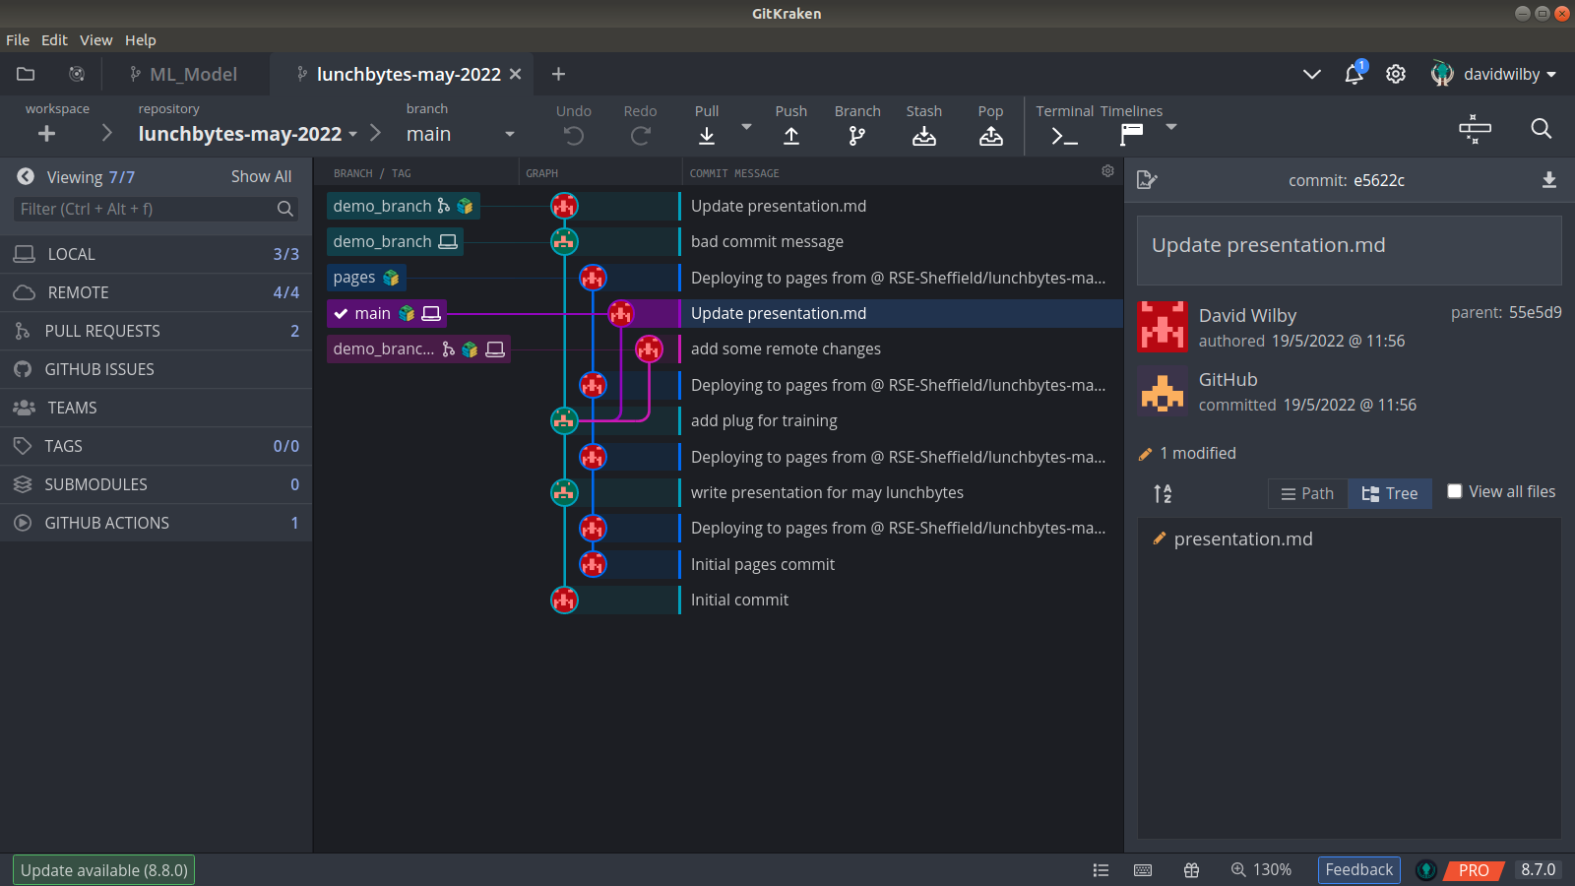
Task: Click the sort files alphabetically icon
Action: [x=1163, y=493]
